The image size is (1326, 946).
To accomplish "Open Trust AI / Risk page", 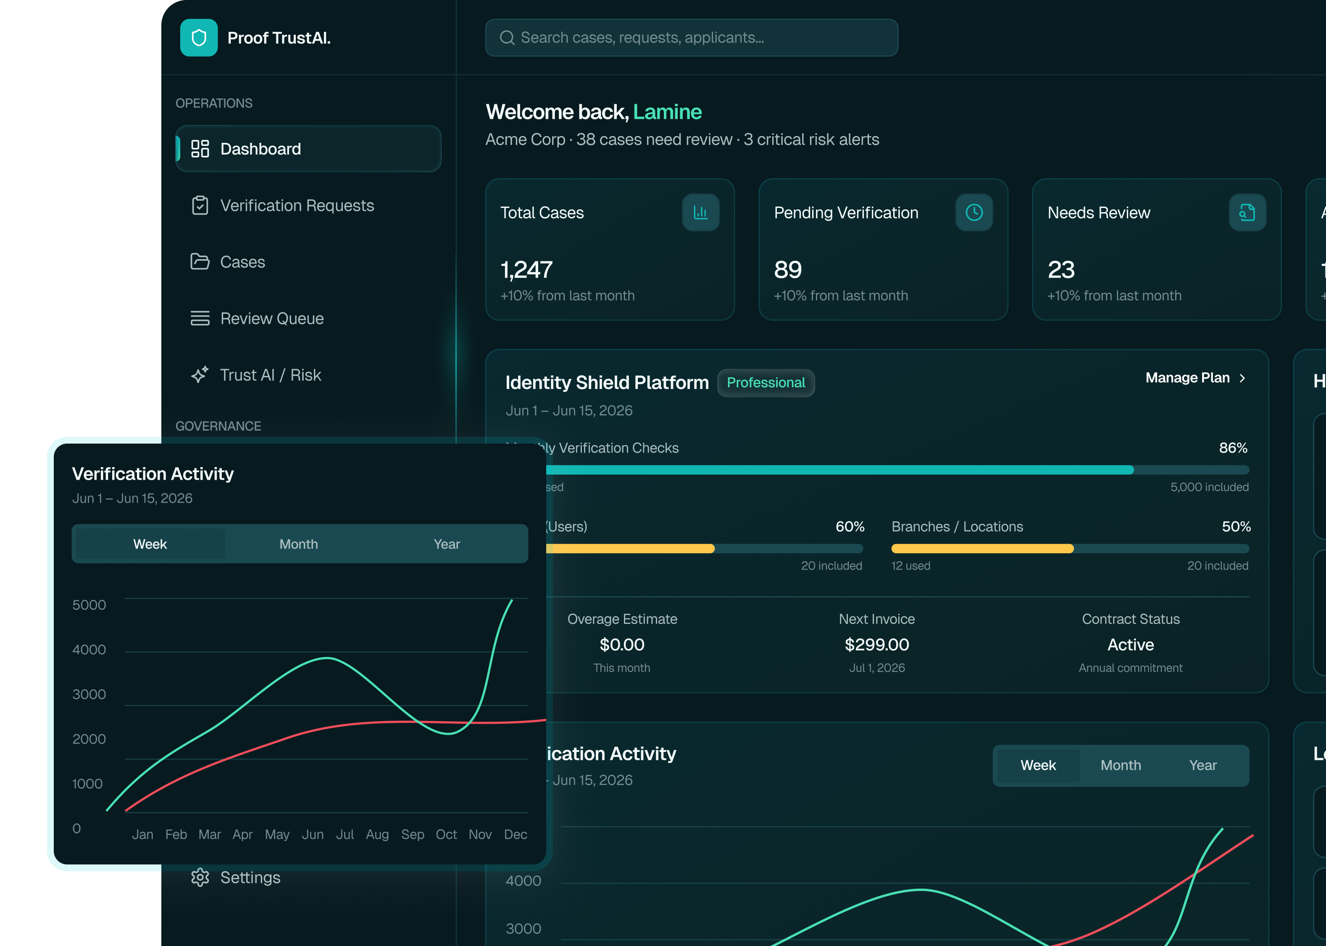I will 308,375.
